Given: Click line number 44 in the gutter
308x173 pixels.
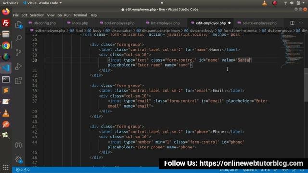Looking at the screenshot, I should [x=35, y=142].
